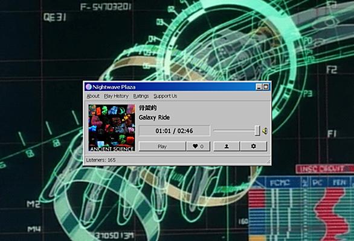Open the Play History menu
This screenshot has height=241, width=354.
click(x=116, y=96)
